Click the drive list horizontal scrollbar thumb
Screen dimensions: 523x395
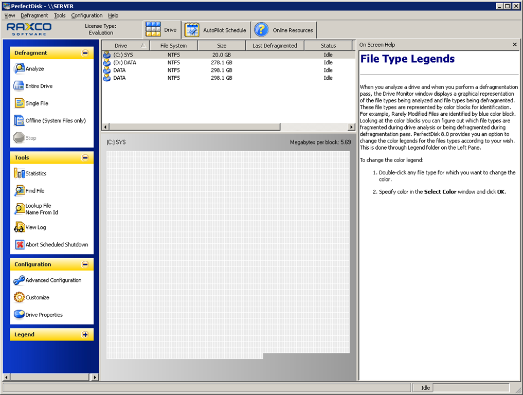click(195, 127)
